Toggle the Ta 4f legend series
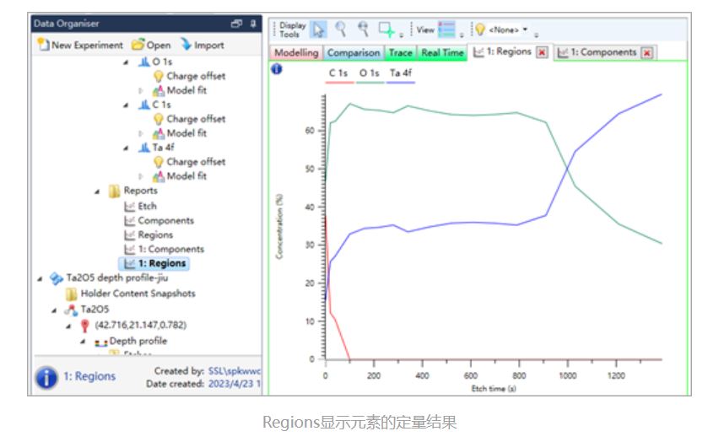708x442 pixels. pos(402,73)
